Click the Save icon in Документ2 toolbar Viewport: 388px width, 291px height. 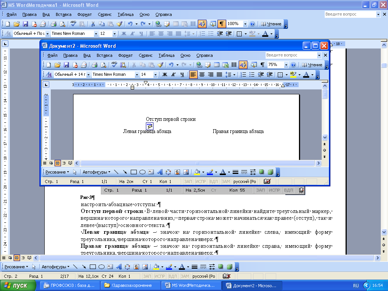click(x=66, y=65)
